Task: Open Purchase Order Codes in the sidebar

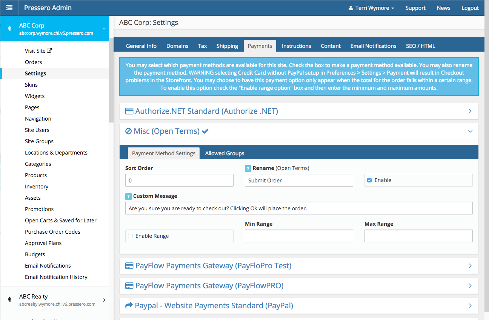Action: 52,232
